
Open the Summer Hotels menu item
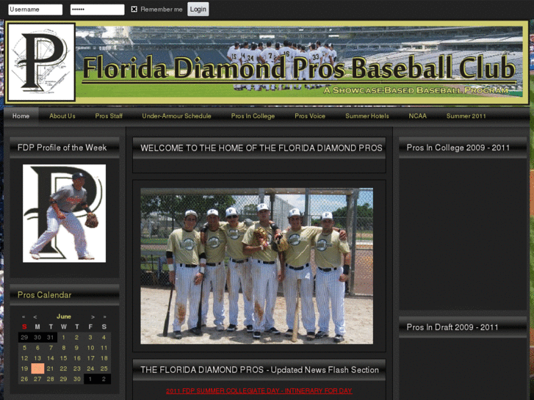367,116
